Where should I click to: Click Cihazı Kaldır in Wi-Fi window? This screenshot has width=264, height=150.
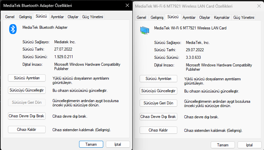click(158, 130)
